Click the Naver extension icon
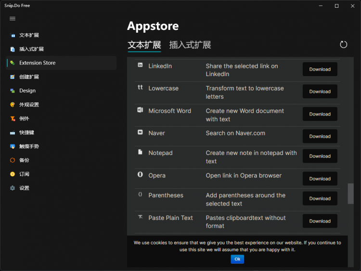The height and width of the screenshot is (271, 361). pos(140,132)
